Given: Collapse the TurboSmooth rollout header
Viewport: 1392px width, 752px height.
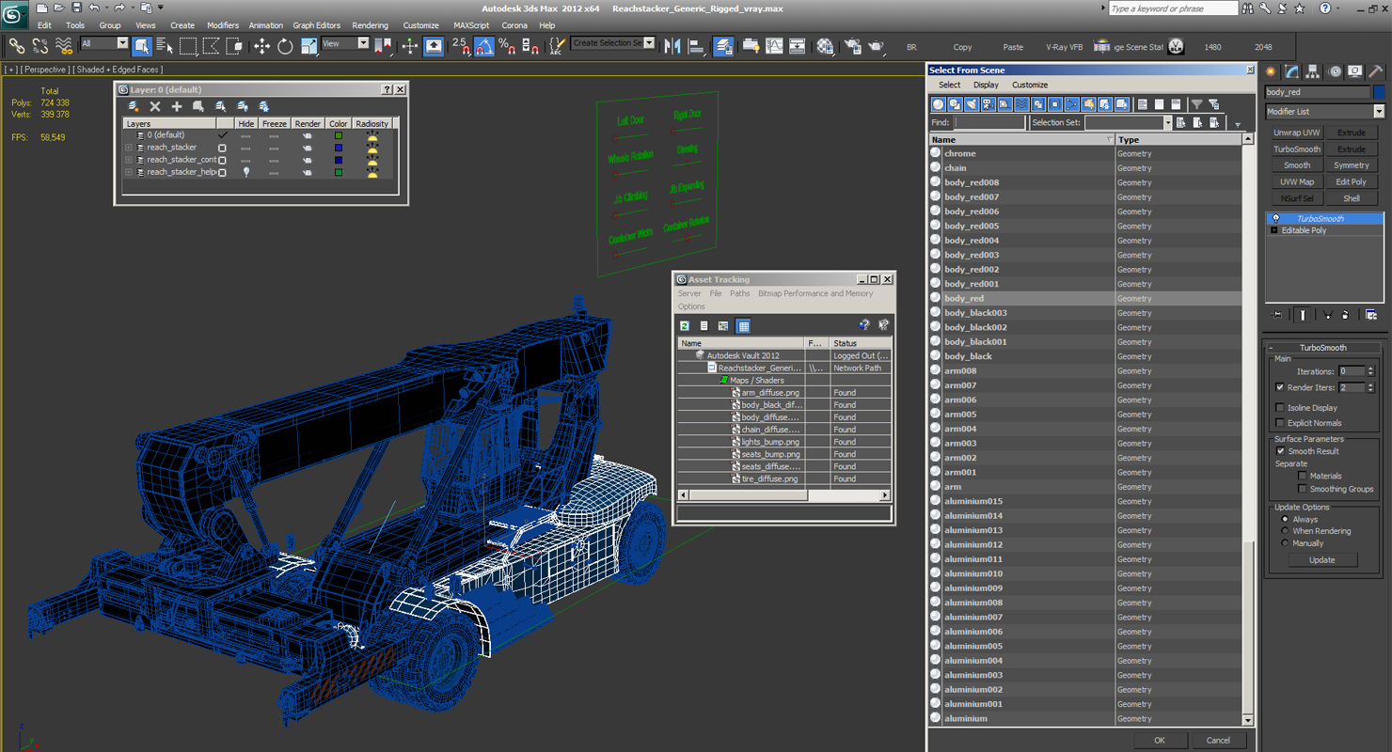Looking at the screenshot, I should pyautogui.click(x=1323, y=348).
